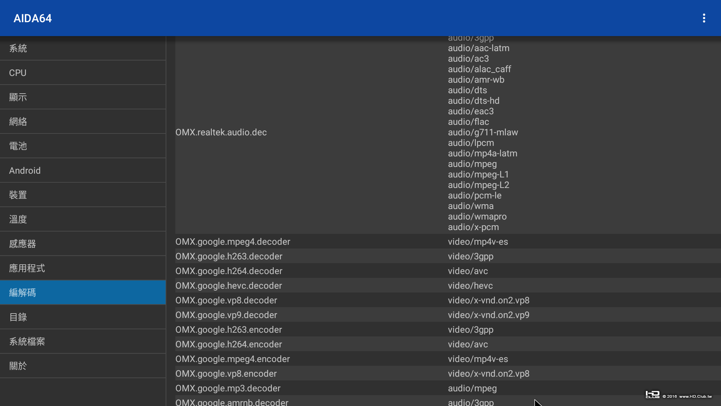Open the 應用程式 apps list
The height and width of the screenshot is (406, 721).
click(x=83, y=268)
